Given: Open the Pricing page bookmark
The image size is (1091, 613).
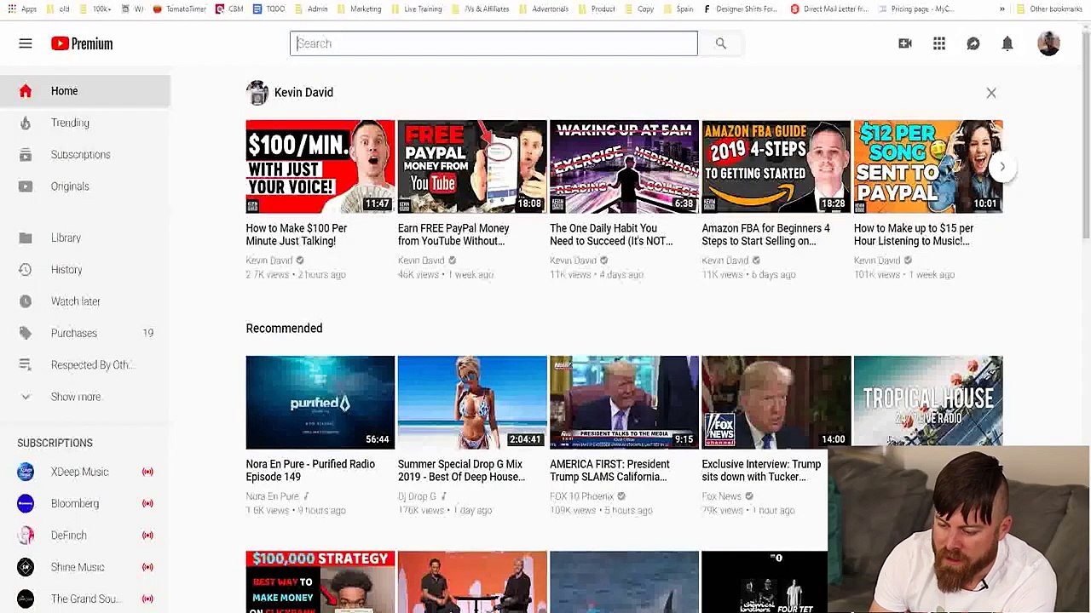Looking at the screenshot, I should [916, 9].
